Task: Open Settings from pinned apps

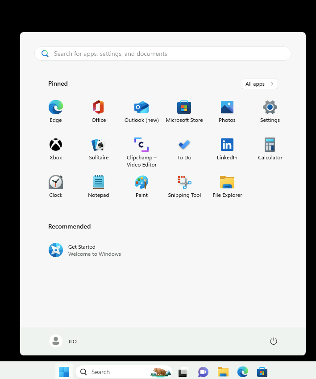Action: click(x=270, y=111)
